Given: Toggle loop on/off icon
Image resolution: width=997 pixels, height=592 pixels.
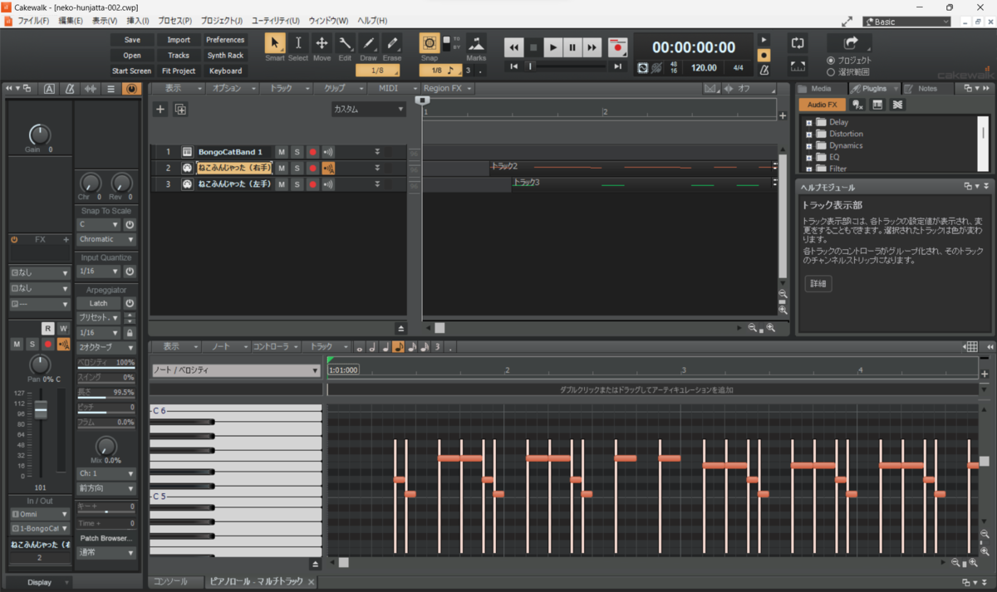Looking at the screenshot, I should pos(798,42).
